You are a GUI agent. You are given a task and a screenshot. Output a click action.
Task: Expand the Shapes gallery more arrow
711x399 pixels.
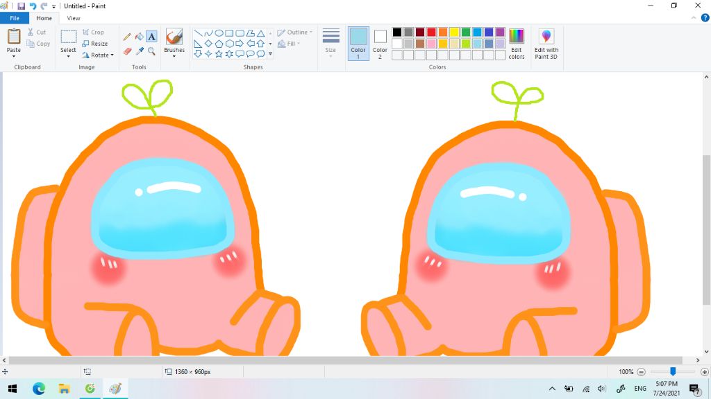pyautogui.click(x=270, y=54)
